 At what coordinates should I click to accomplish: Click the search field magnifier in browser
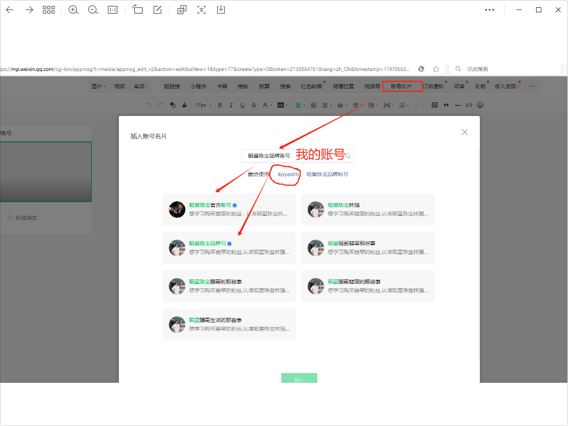click(458, 69)
